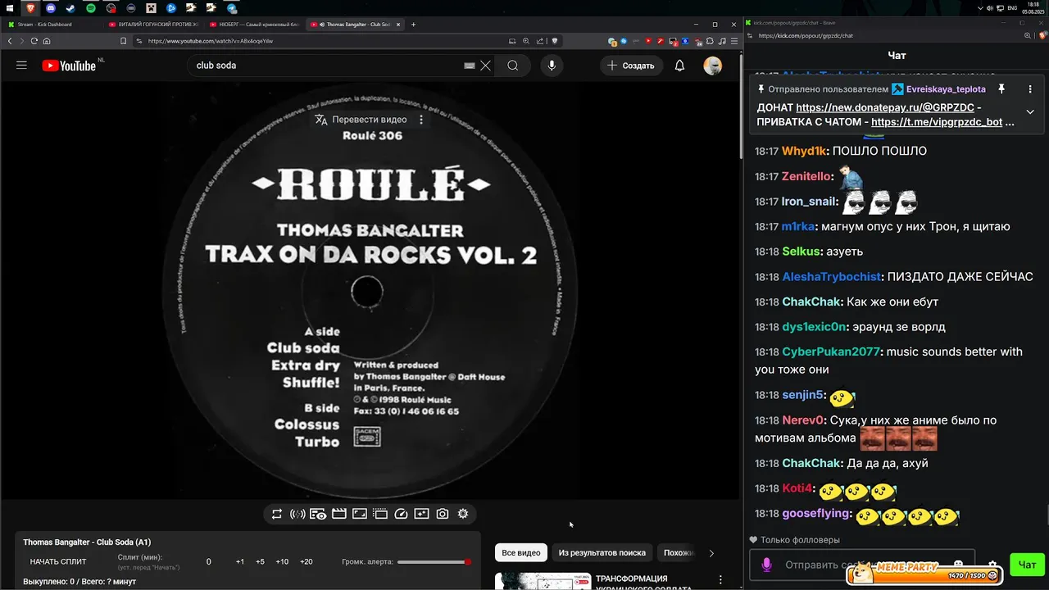Open the YouTube notifications bell

coord(679,66)
